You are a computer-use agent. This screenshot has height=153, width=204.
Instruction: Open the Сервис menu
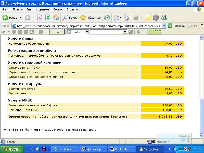pyautogui.click(x=58, y=9)
